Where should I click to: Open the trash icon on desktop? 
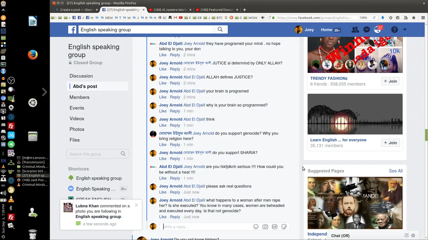pyautogui.click(x=33, y=235)
